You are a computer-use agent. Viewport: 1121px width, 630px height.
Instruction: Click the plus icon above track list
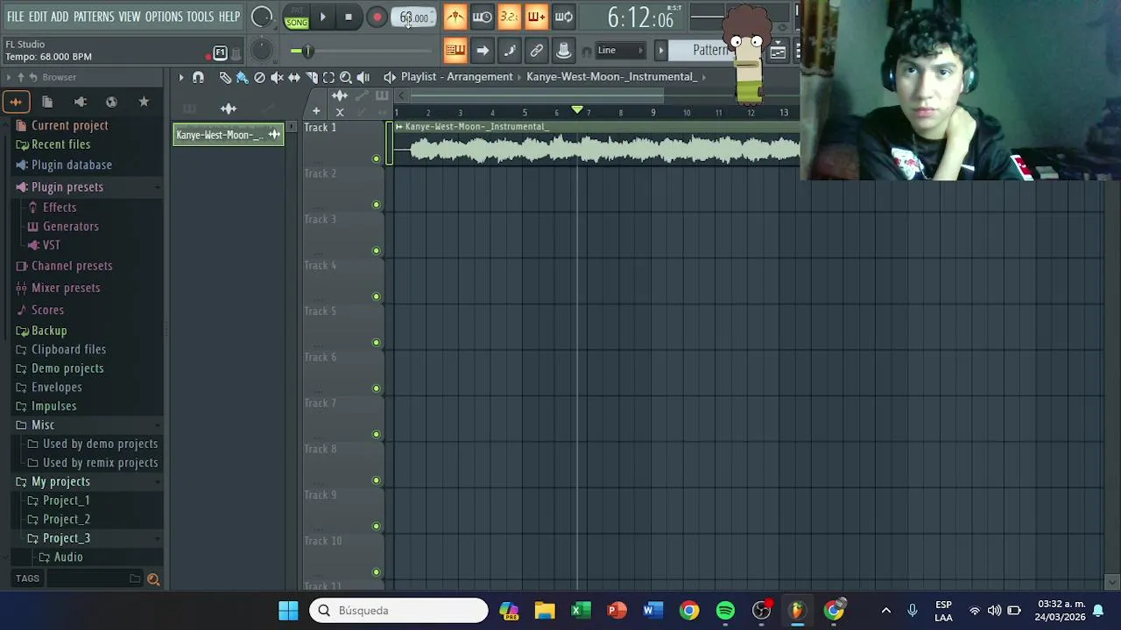[x=316, y=111]
